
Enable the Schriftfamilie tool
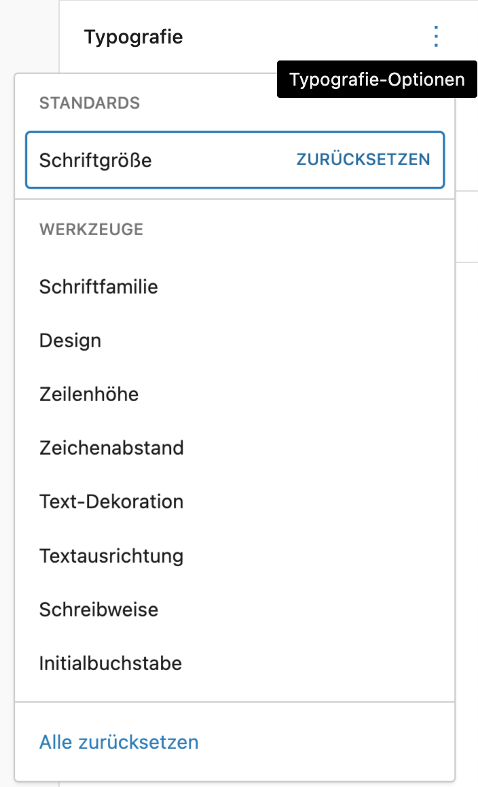coord(235,287)
